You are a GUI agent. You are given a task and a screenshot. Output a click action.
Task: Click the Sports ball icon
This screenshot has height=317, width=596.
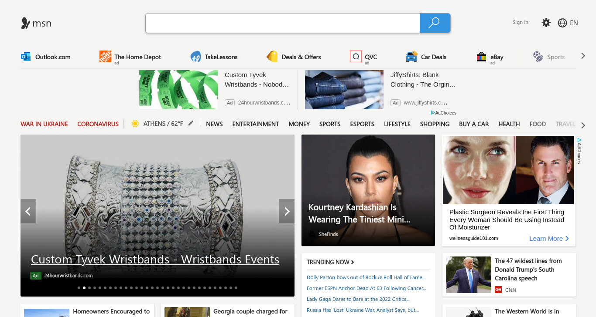[x=538, y=57]
